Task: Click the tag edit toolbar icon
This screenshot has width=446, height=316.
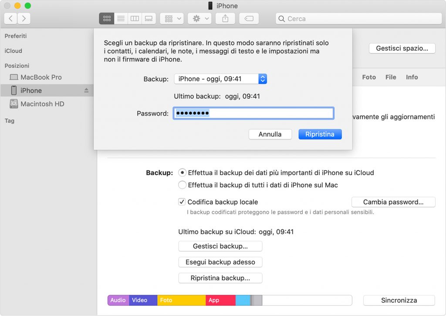Action: (x=249, y=19)
